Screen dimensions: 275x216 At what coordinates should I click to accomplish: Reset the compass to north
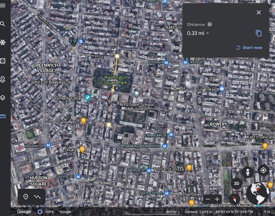pyautogui.click(x=234, y=199)
